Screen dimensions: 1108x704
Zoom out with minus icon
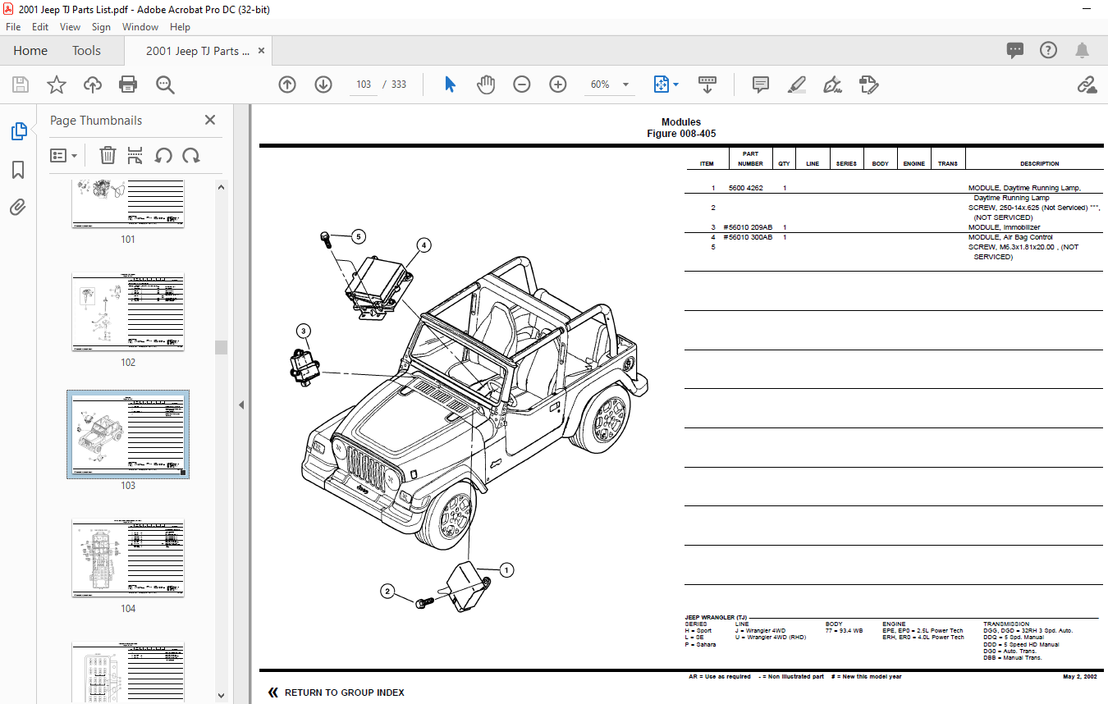[522, 85]
